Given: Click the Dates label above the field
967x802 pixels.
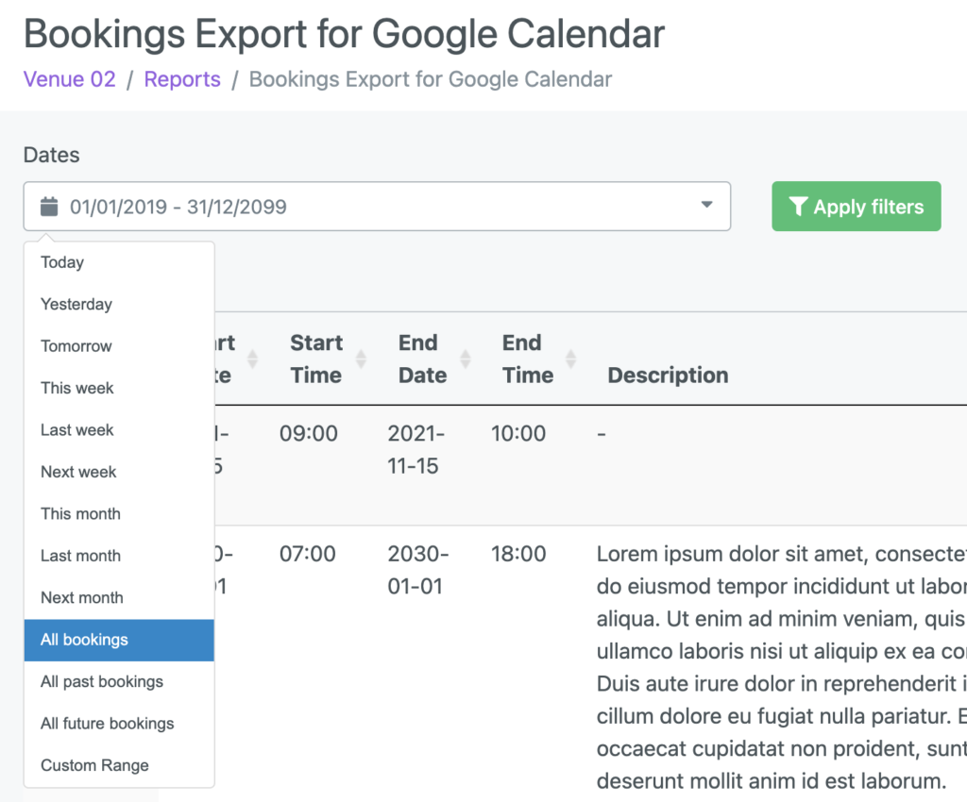Looking at the screenshot, I should tap(51, 155).
